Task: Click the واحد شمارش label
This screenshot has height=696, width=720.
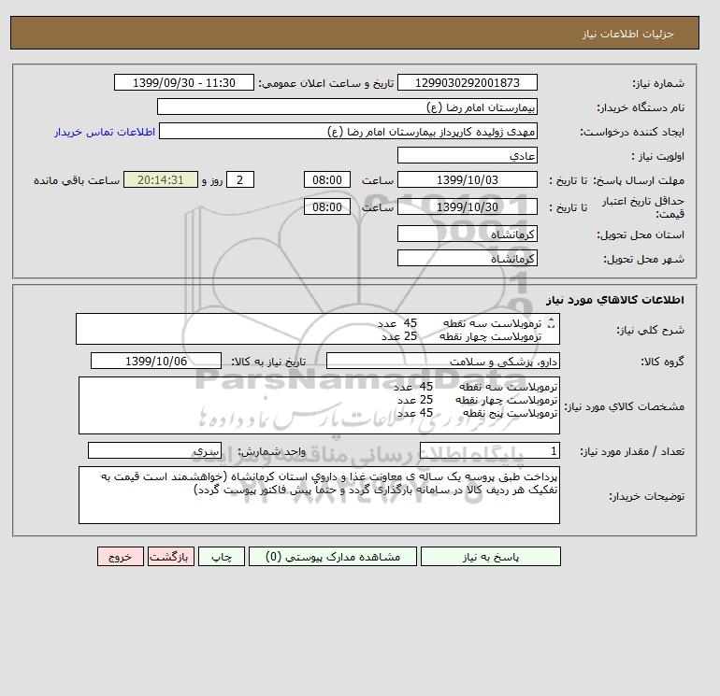Action: [x=271, y=451]
